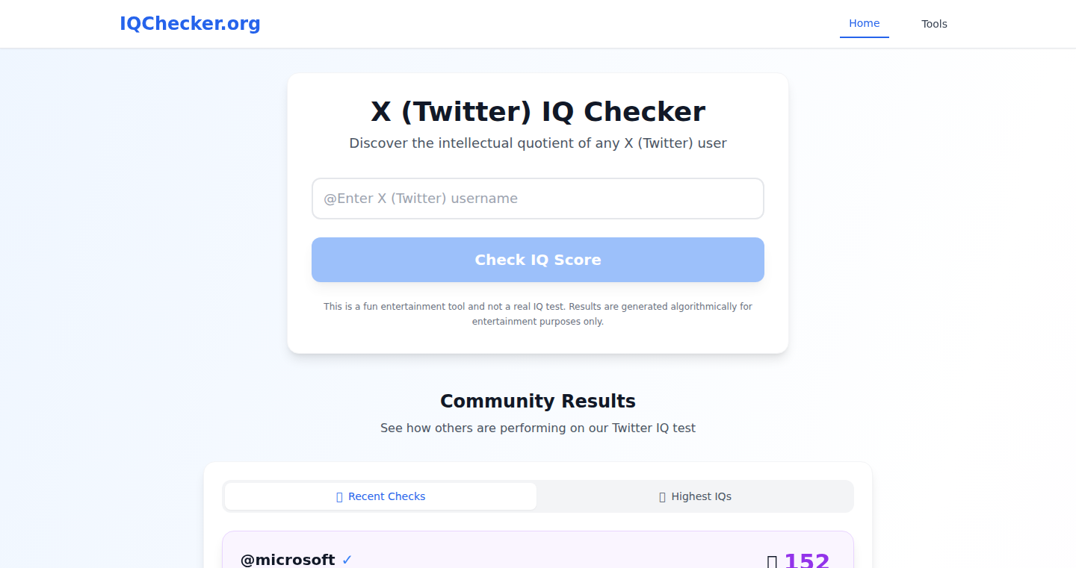Click the Community Results heading
This screenshot has width=1076, height=568.
[x=538, y=402]
